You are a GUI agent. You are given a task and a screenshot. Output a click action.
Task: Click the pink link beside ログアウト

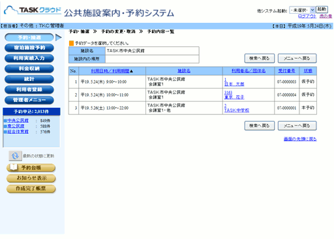326,16
